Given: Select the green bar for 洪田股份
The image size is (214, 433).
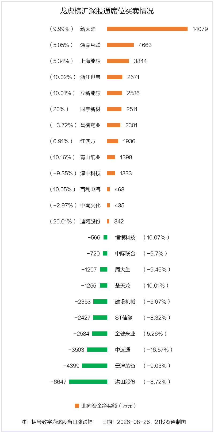Looking at the screenshot, I should [88, 382].
